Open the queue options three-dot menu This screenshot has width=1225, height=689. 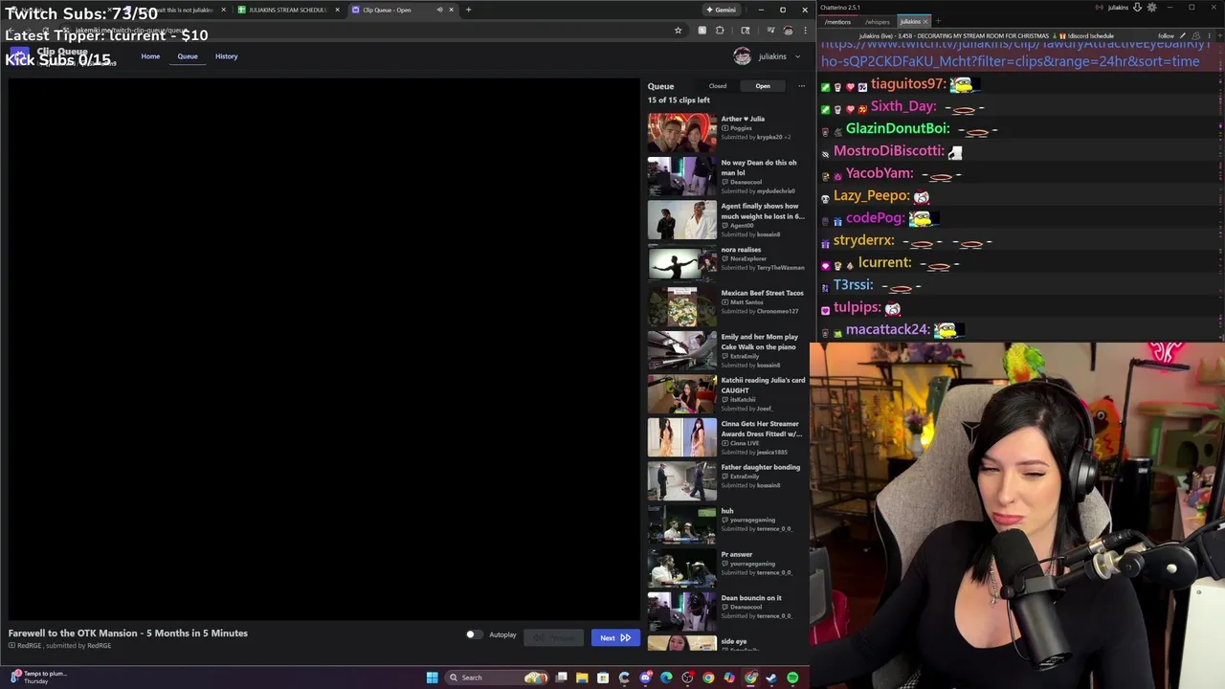tap(801, 86)
